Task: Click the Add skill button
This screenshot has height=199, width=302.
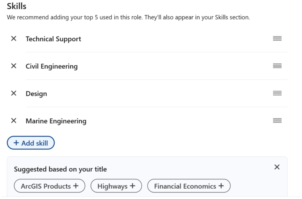Action: pos(31,143)
